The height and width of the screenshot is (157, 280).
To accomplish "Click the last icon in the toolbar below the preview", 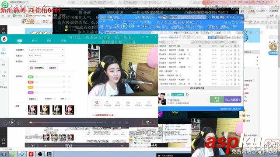I will pyautogui.click(x=149, y=103).
